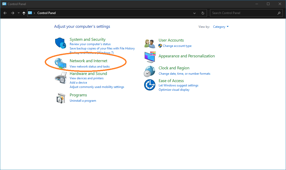This screenshot has width=286, height=170.
Task: Open the Ease of Access icon
Action: (x=150, y=85)
